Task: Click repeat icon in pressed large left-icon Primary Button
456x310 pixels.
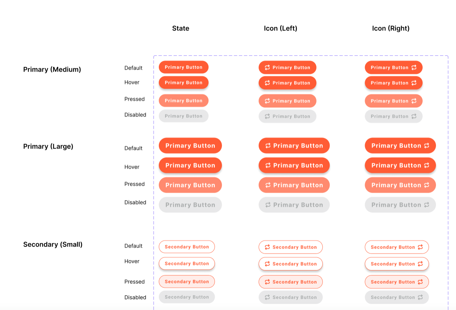Action: pos(268,185)
